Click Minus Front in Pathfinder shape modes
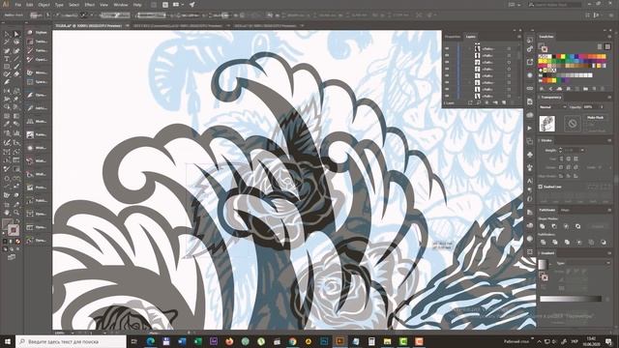The width and height of the screenshot is (619, 348). coord(554,226)
